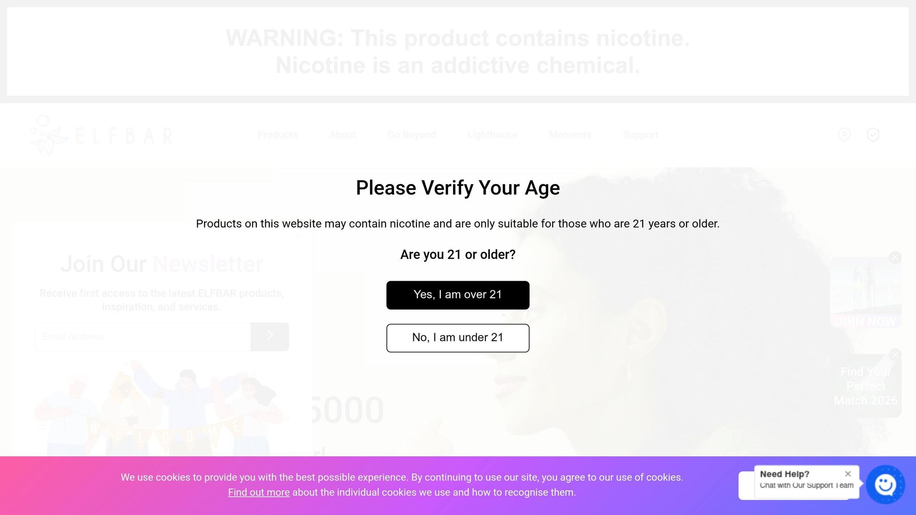Screen dimensions: 916x515
Task: Open the About menu item
Action: pyautogui.click(x=343, y=135)
